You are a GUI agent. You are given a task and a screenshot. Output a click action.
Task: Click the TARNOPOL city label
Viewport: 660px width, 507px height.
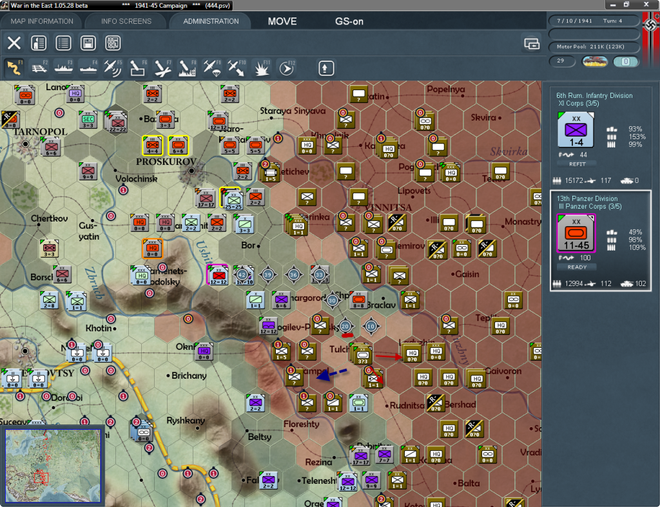40,131
